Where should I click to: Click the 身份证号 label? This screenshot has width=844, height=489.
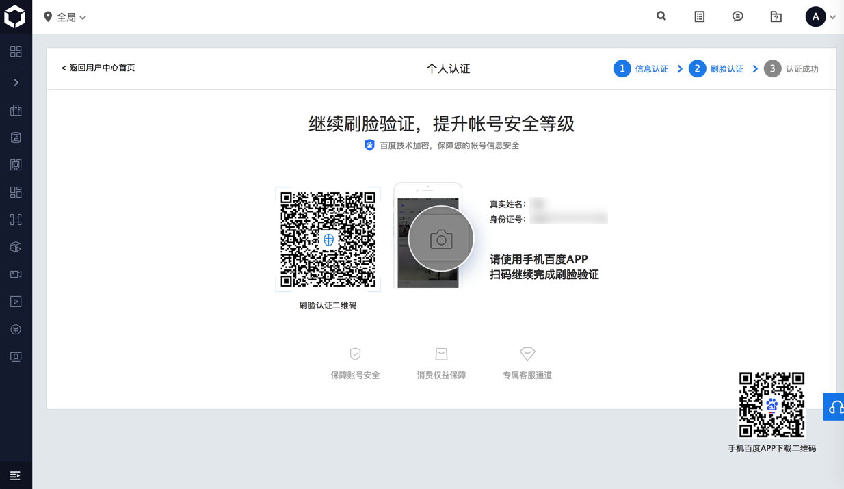pyautogui.click(x=507, y=219)
